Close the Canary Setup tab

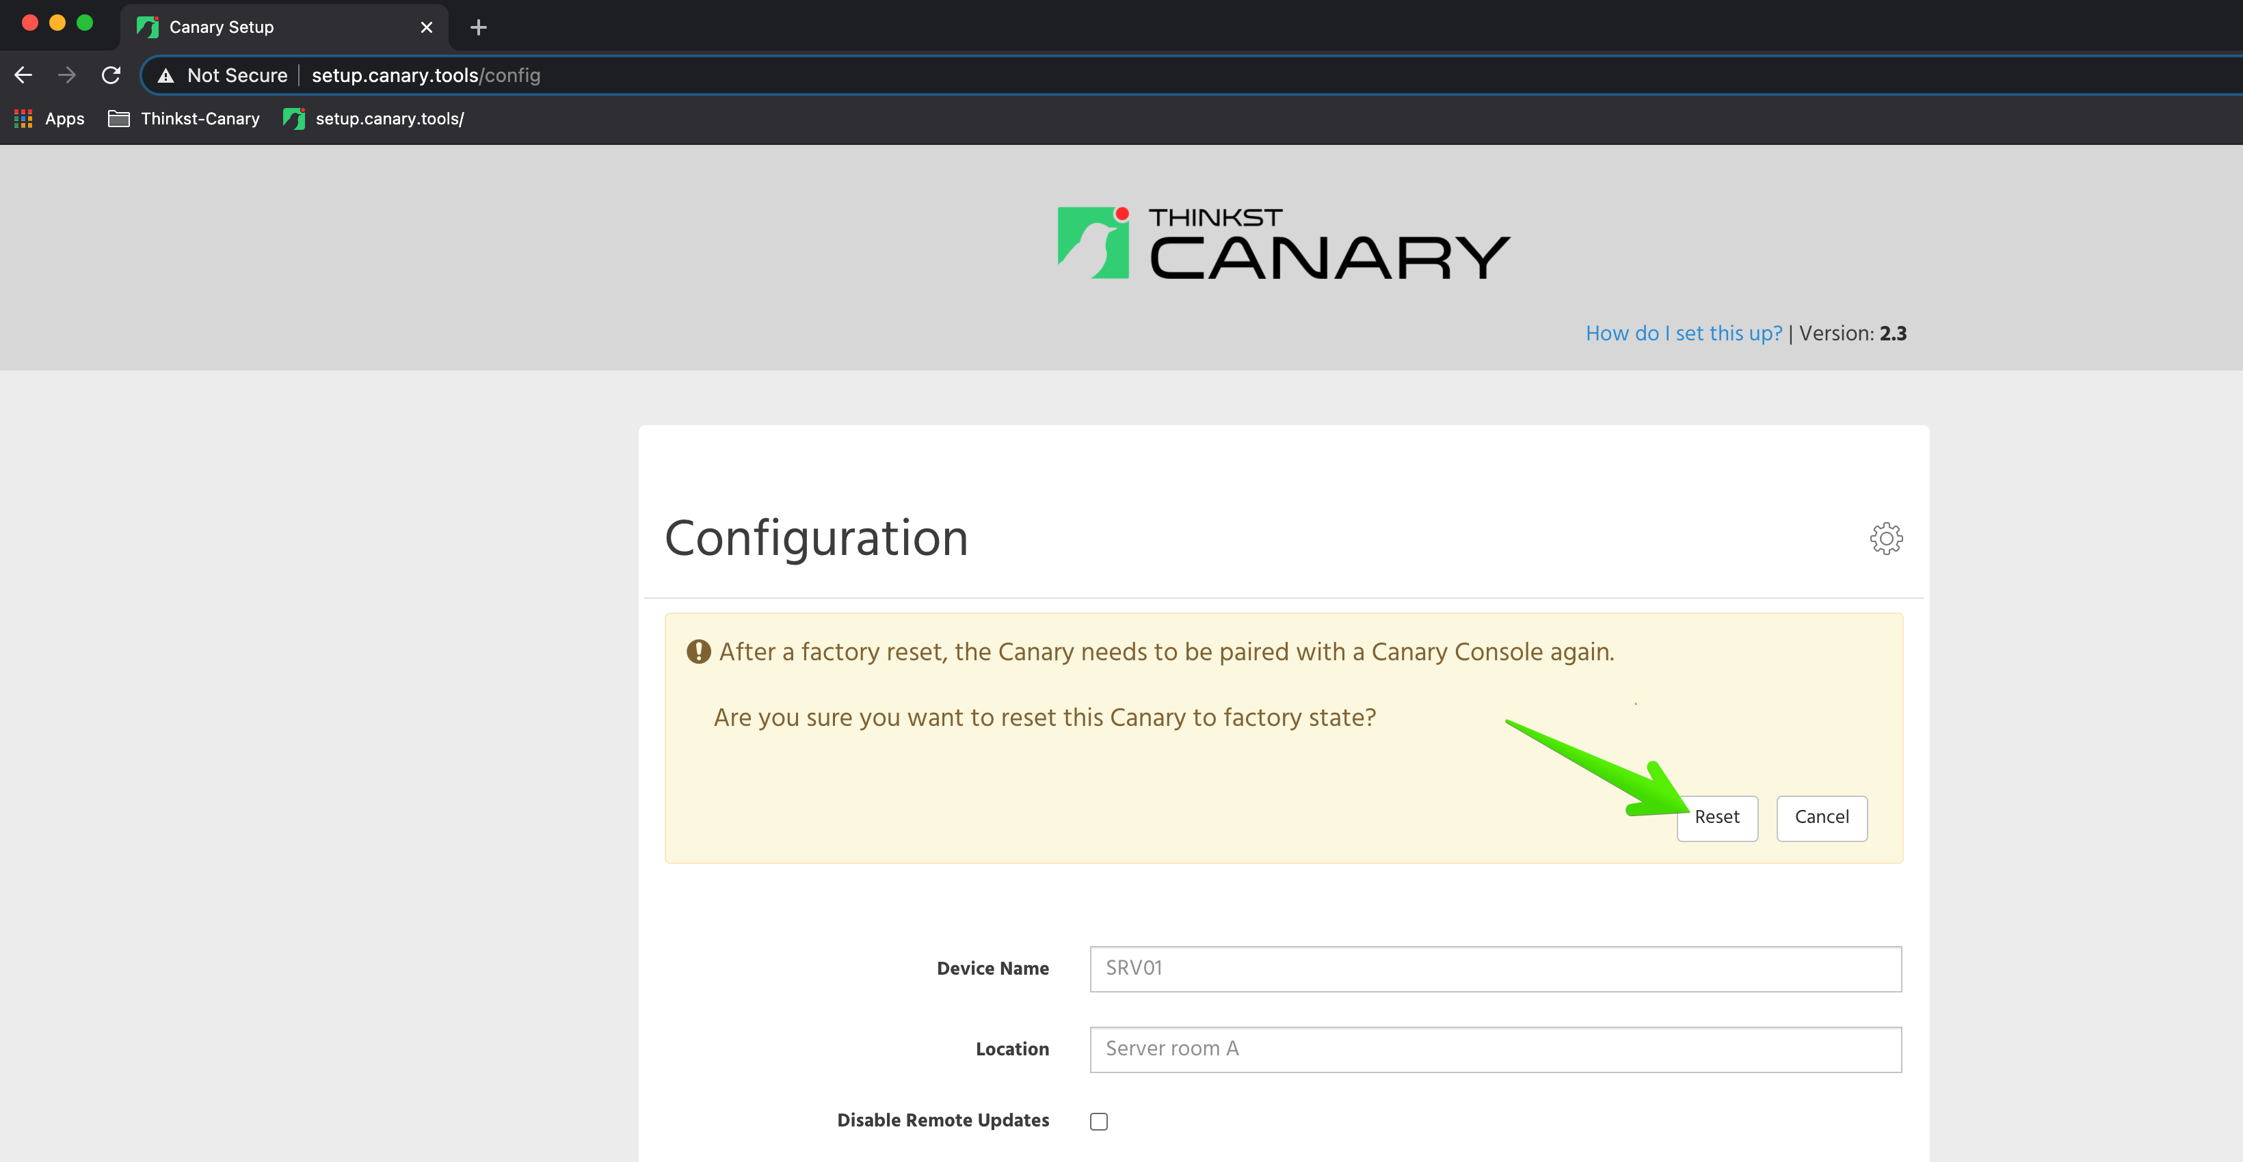coord(427,27)
